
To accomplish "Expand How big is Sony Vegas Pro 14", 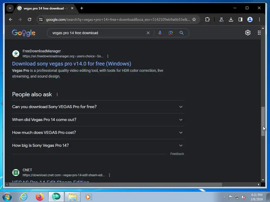I will click(98, 145).
